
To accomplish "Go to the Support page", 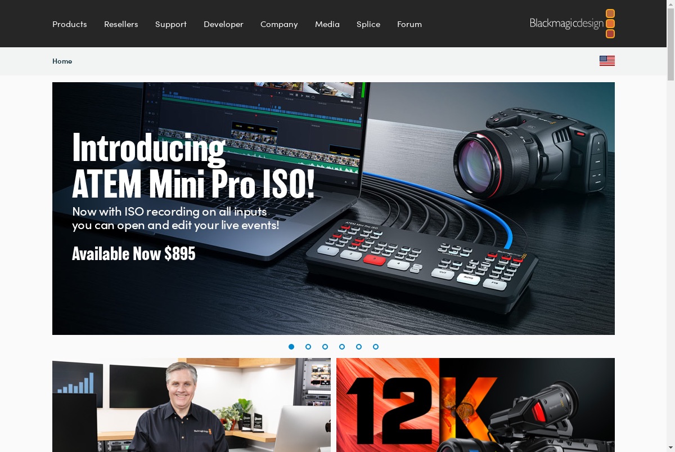I will (x=171, y=24).
